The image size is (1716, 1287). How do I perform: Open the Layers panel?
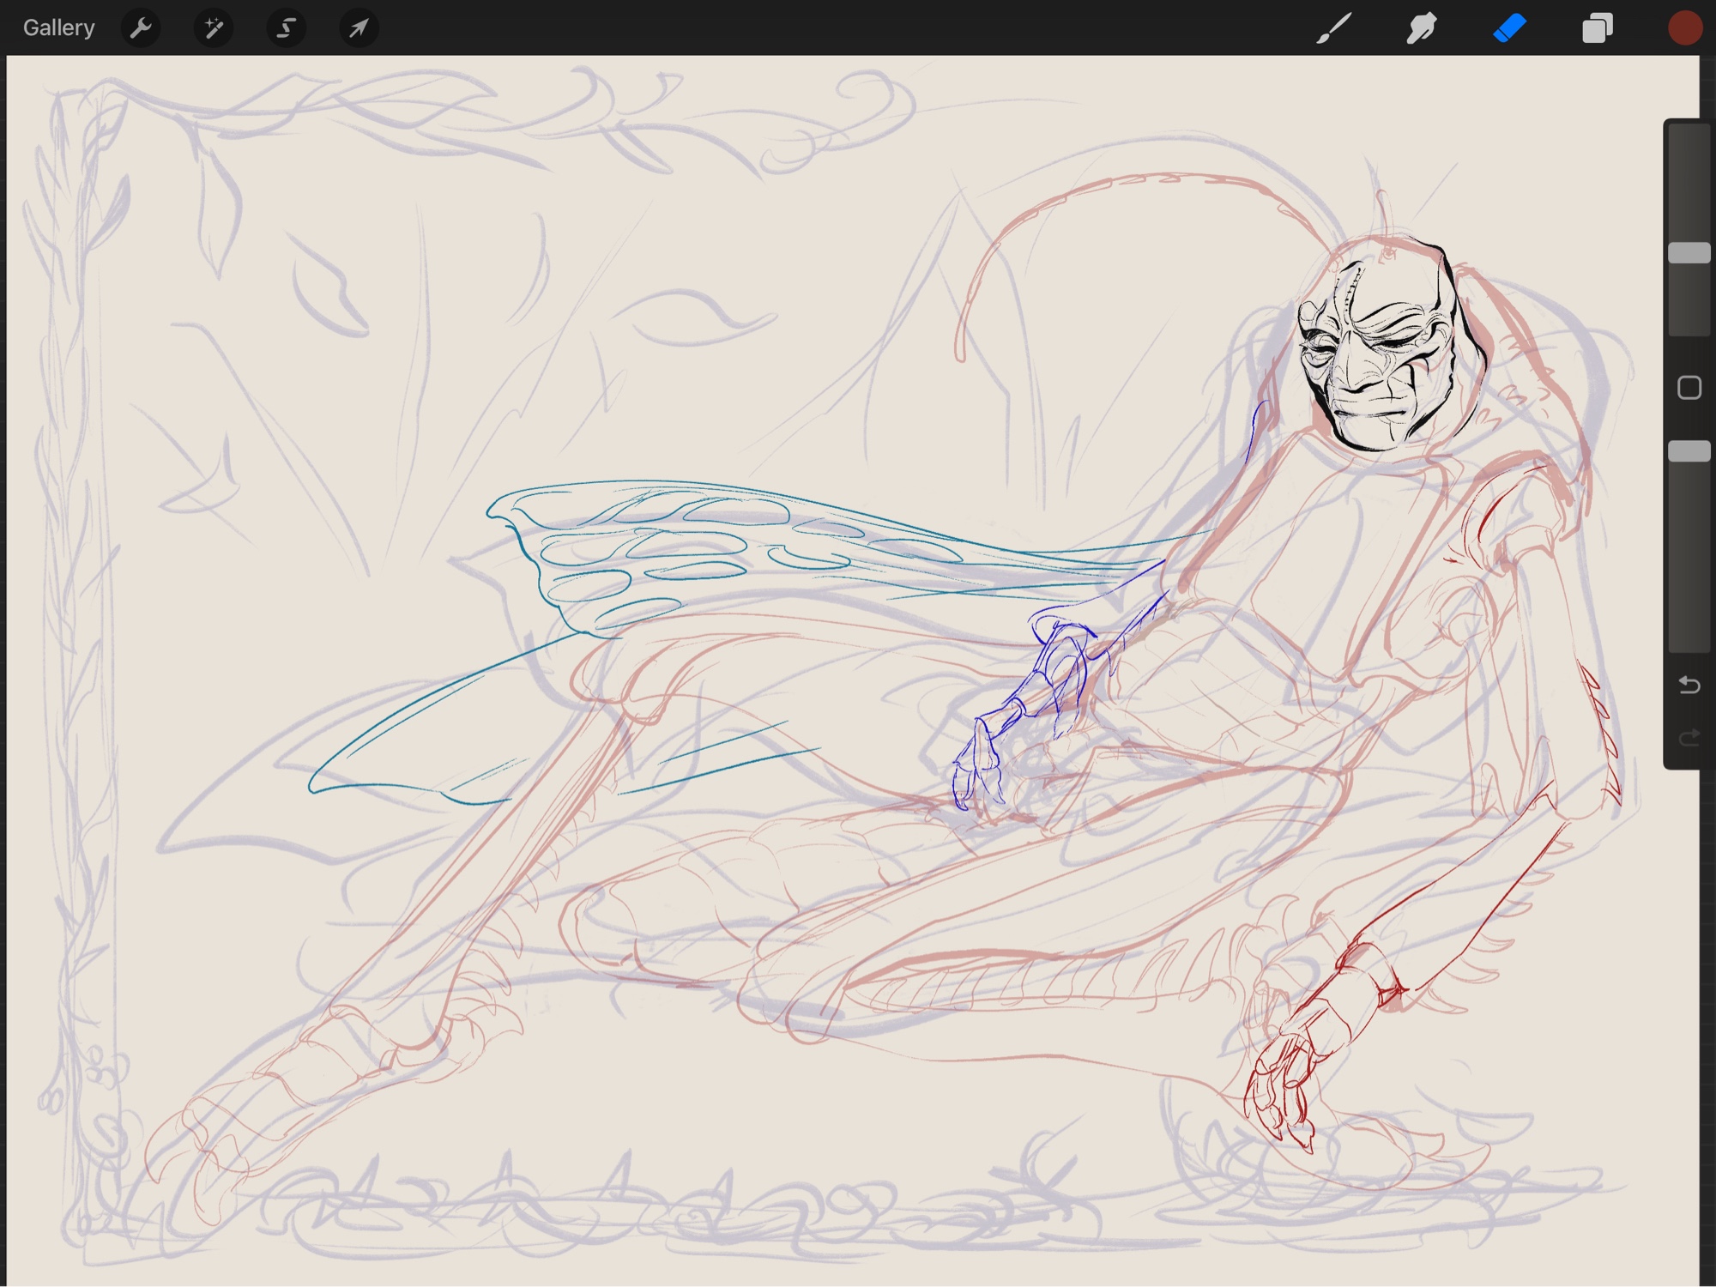pos(1597,28)
